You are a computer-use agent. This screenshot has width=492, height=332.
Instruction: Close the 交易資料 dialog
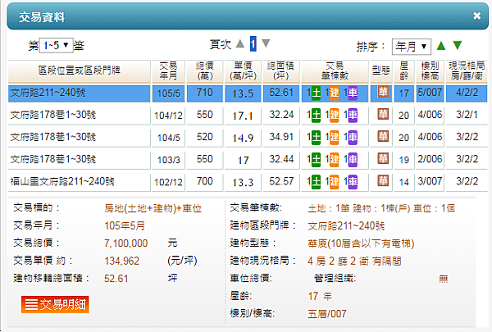point(476,16)
